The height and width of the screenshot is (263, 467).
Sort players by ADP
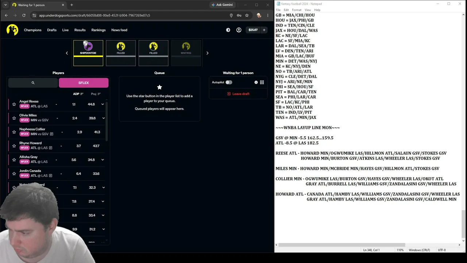(x=78, y=94)
